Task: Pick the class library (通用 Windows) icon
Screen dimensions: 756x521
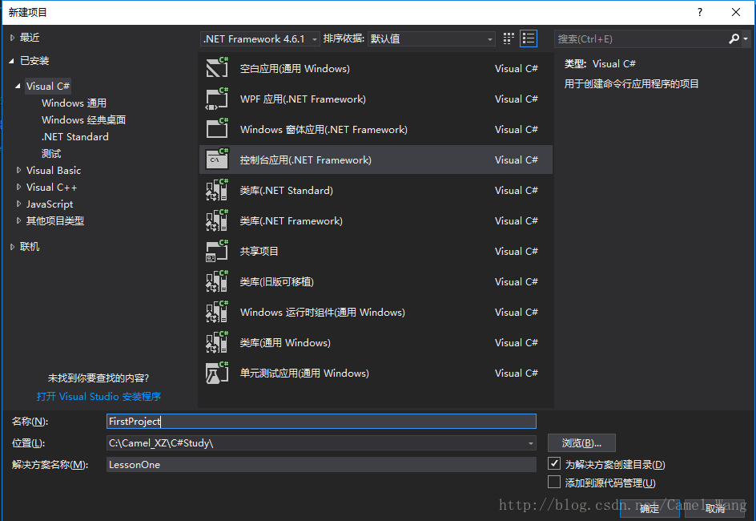Action: [217, 342]
